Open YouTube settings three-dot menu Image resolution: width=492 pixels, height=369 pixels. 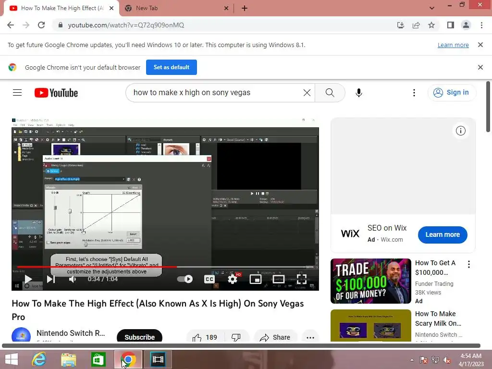[x=414, y=93]
